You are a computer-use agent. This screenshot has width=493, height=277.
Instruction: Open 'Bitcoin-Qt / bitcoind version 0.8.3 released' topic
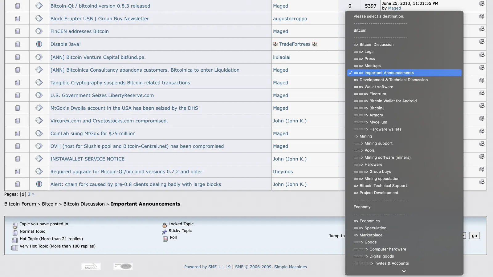click(x=100, y=6)
